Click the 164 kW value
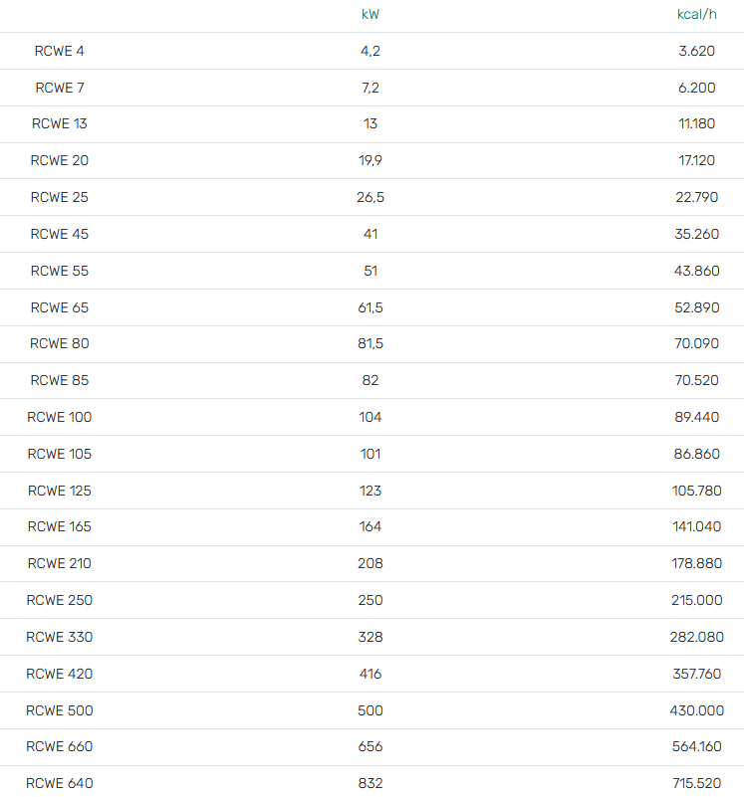Screen dimensions: 744x797 tap(370, 527)
